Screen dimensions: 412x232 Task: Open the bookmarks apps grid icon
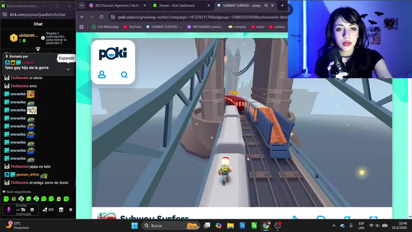(x=81, y=27)
